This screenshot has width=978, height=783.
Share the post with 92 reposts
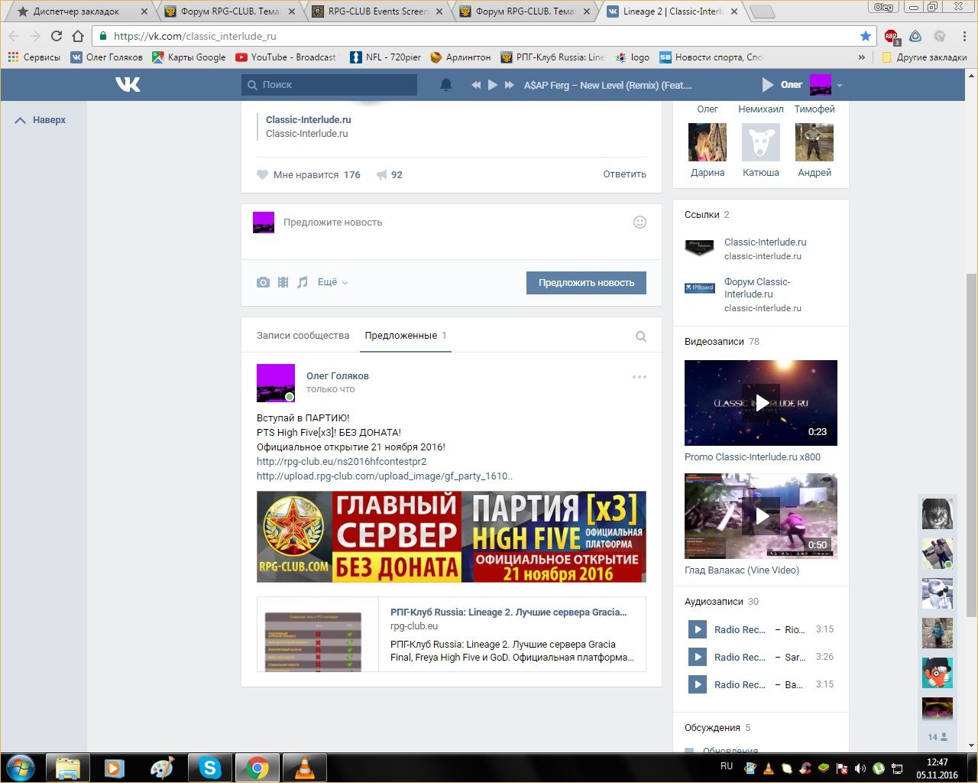(x=390, y=174)
